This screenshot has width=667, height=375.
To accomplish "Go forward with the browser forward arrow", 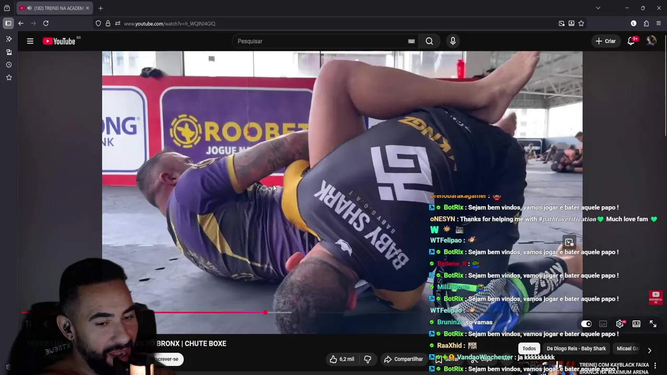I will point(33,23).
